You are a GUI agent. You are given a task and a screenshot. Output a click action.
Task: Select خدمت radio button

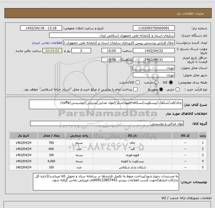156,82
